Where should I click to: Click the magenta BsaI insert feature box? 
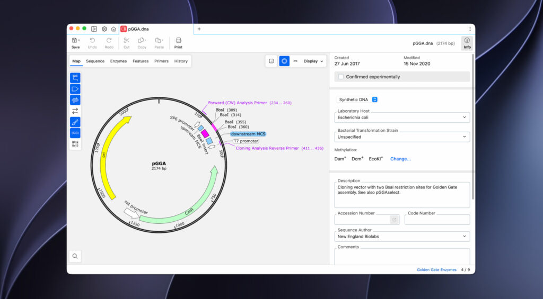pos(205,133)
